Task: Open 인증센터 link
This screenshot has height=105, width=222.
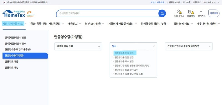Action: click(197, 2)
